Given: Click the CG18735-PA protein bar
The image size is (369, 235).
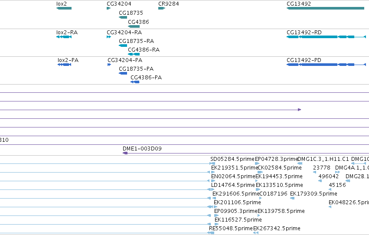Looking at the screenshot, I should [123, 73].
